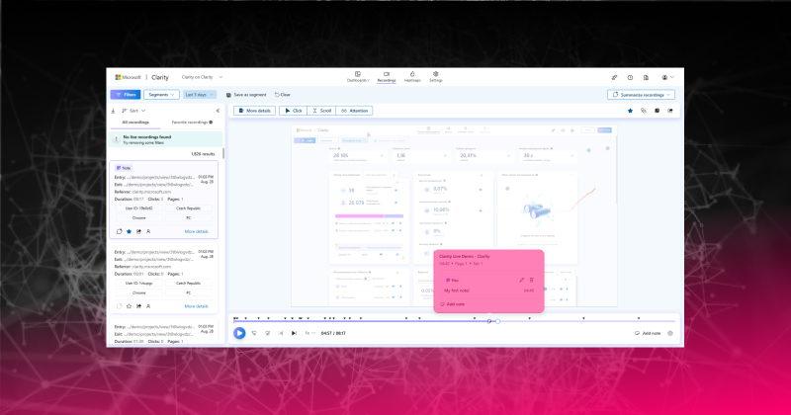
Task: Click Add note inside pink popup
Action: point(453,304)
